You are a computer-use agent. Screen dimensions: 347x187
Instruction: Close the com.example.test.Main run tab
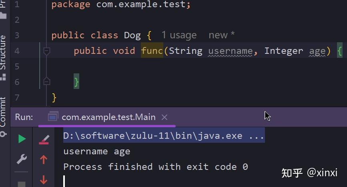(x=164, y=117)
